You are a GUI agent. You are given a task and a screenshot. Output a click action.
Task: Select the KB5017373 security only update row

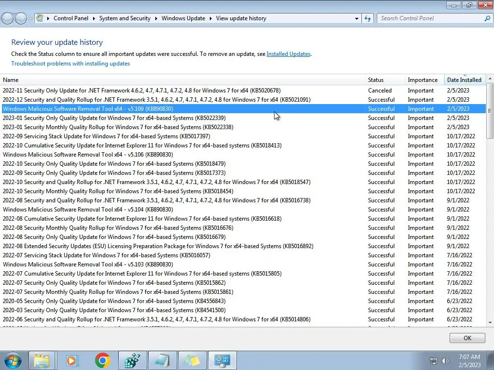[243, 173]
